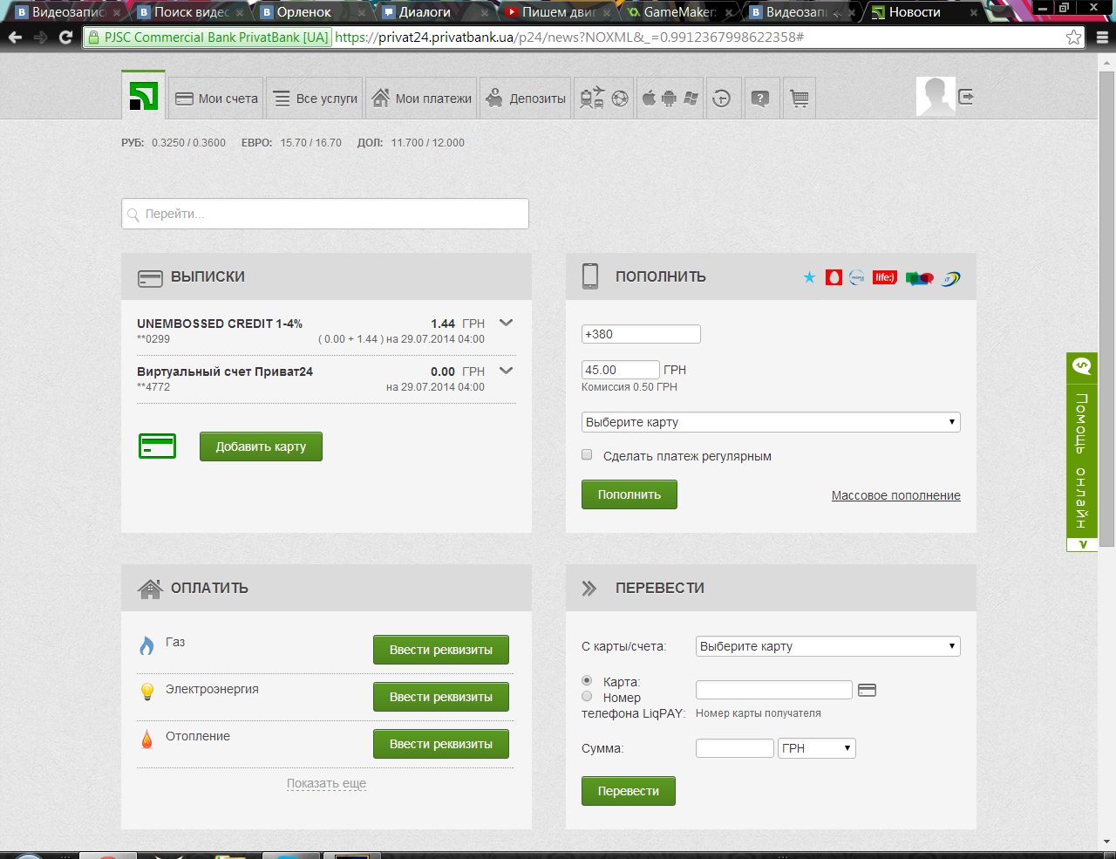Focus the Перейти... search field
Screen dimensions: 1116x859
click(325, 214)
